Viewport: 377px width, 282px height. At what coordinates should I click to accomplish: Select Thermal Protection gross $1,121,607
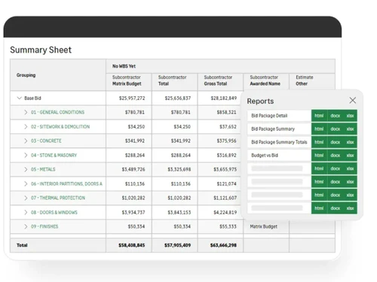pos(225,198)
